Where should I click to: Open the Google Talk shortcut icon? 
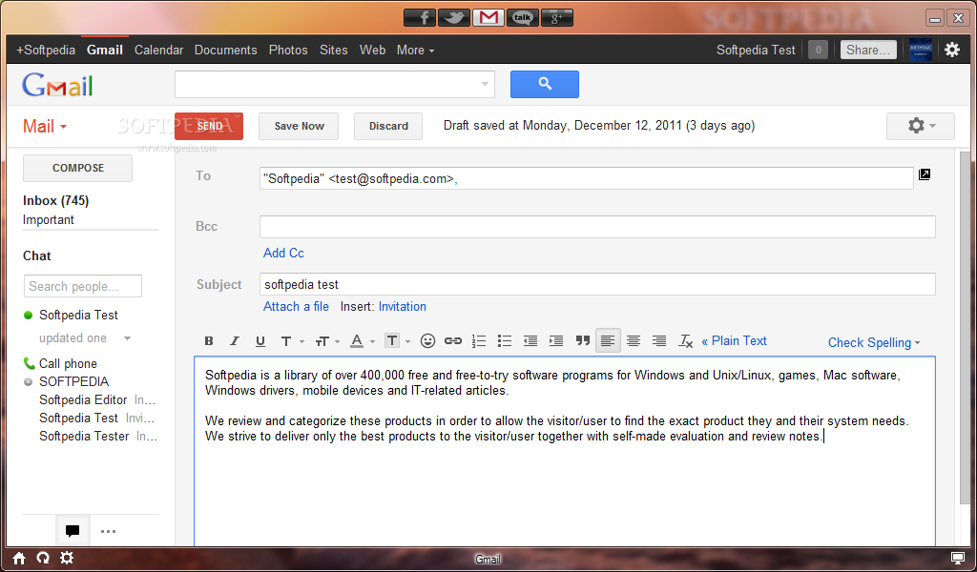coord(522,17)
